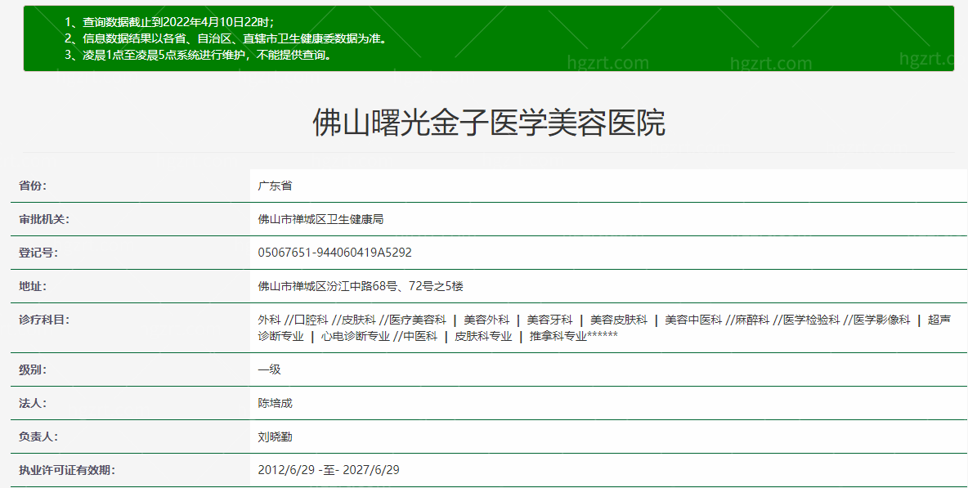Viewport: 968px width, 488px height.
Task: Select legal person name 陈培成
Action: tap(275, 403)
